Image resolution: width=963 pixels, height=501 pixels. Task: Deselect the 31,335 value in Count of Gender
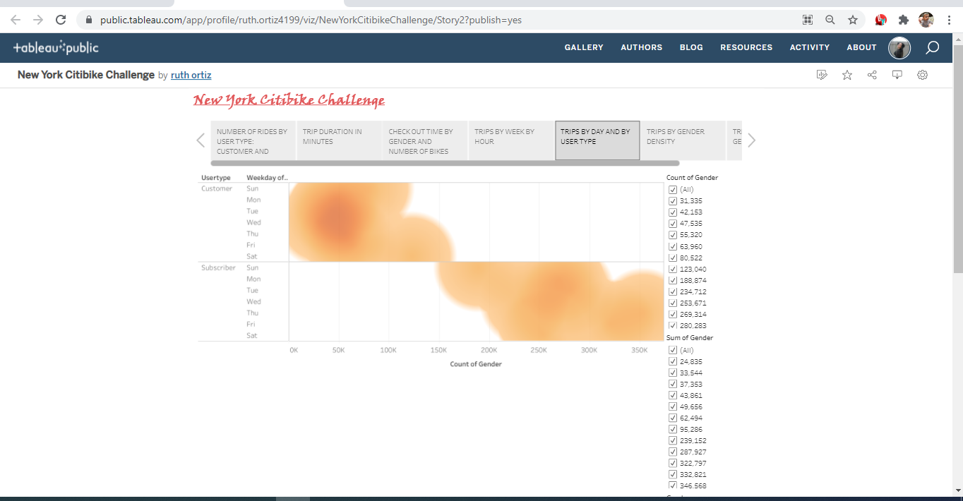[x=673, y=200]
